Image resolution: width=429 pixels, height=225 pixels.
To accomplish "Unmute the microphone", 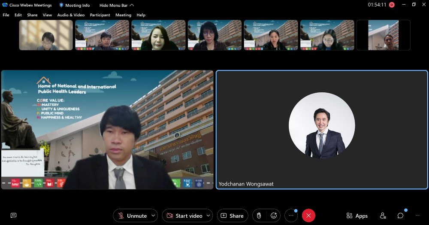I will 133,216.
